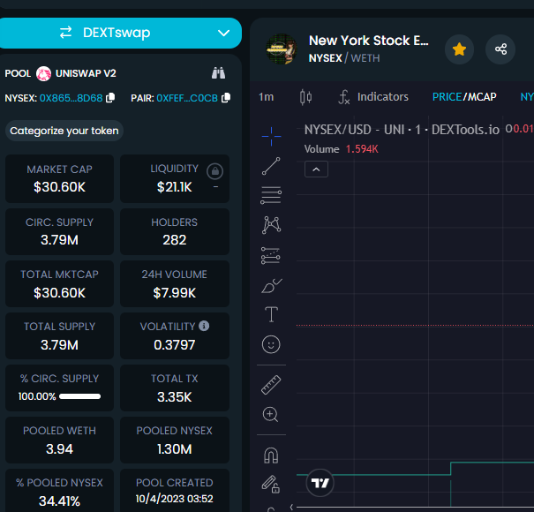This screenshot has height=512, width=534.
Task: Click the Total TX 3.35K card
Action: tap(175, 388)
